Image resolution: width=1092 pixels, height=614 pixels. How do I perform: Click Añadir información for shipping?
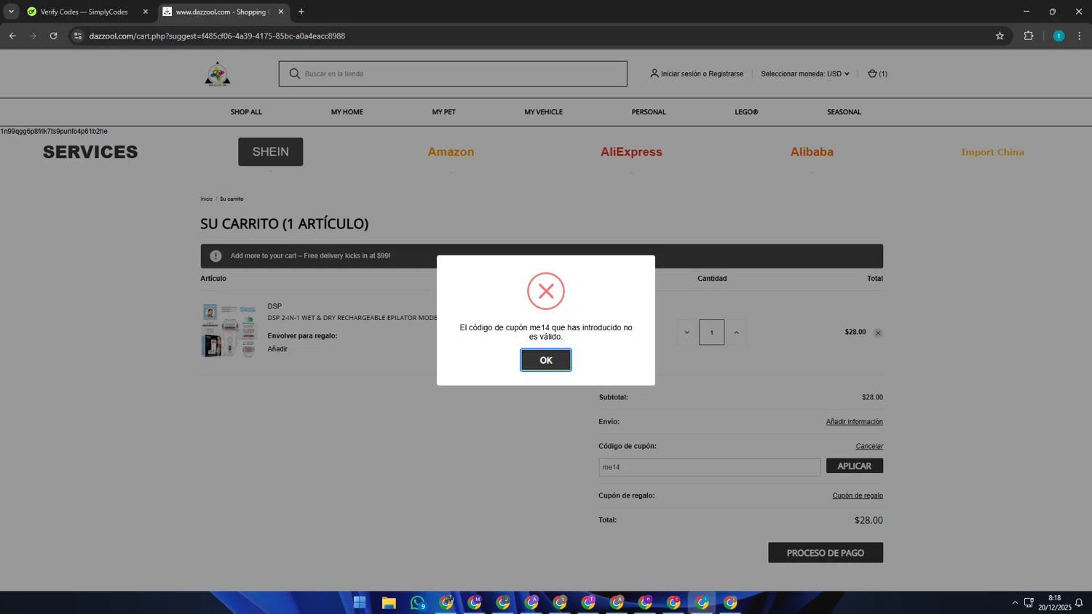[x=854, y=422]
